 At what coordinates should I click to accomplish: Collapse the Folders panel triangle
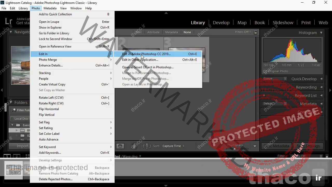pos(11,102)
